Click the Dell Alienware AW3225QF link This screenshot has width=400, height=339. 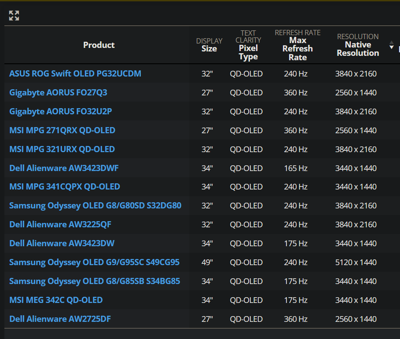(x=60, y=224)
